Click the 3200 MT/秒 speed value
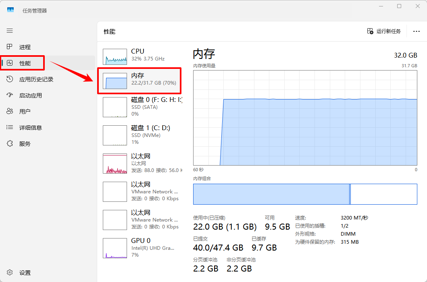Image resolution: width=427 pixels, height=282 pixels. point(354,218)
